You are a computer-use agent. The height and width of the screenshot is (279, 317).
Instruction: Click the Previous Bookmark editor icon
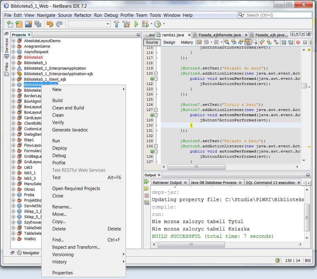(x=262, y=42)
